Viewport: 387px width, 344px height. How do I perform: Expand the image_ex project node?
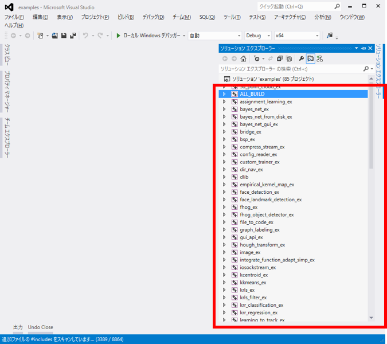point(224,252)
